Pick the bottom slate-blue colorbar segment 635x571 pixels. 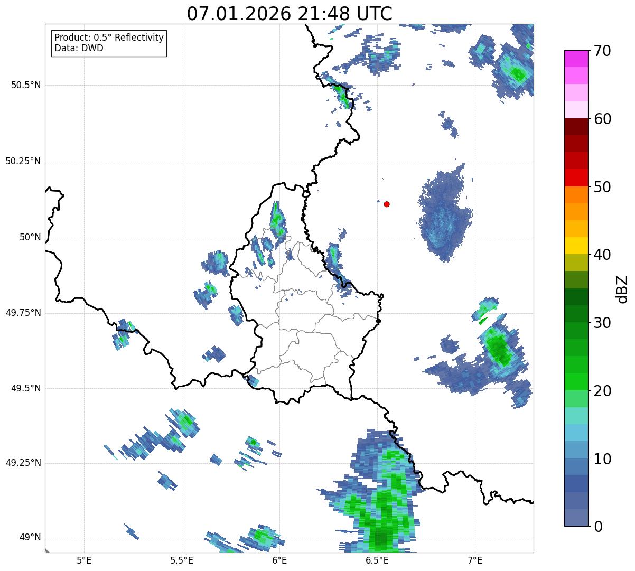[x=576, y=518]
